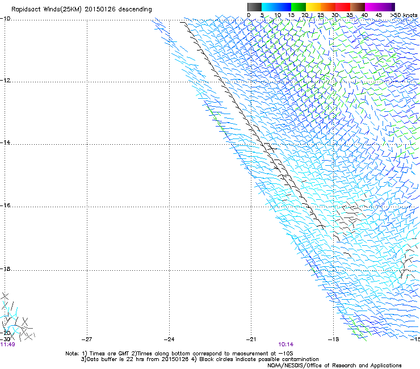
Task: Click the dark blue 10-15 knots legend segment
Action: click(x=284, y=7)
